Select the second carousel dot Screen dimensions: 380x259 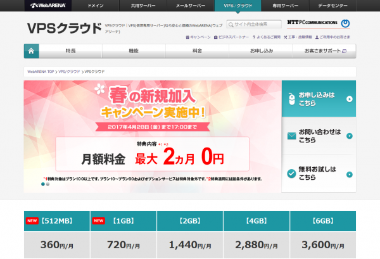click(47, 184)
